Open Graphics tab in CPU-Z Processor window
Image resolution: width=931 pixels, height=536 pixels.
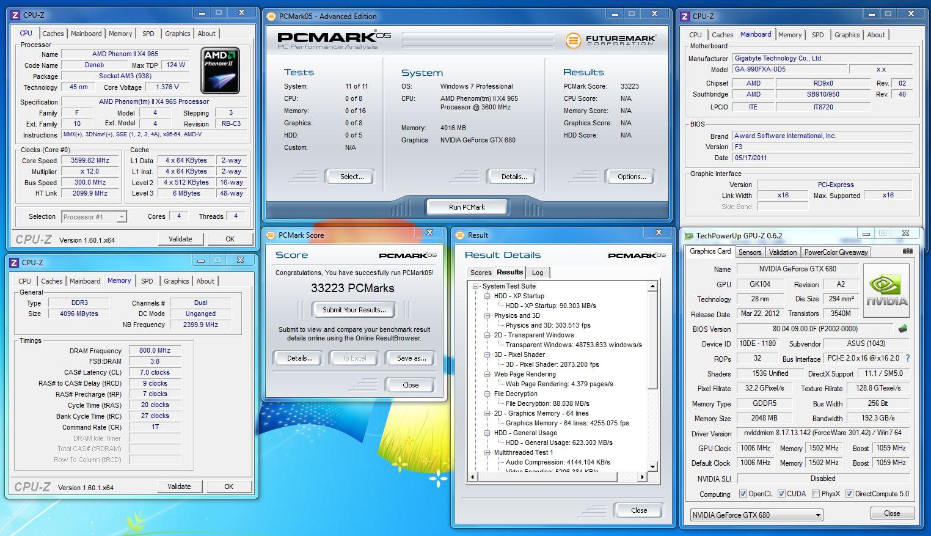pyautogui.click(x=178, y=34)
